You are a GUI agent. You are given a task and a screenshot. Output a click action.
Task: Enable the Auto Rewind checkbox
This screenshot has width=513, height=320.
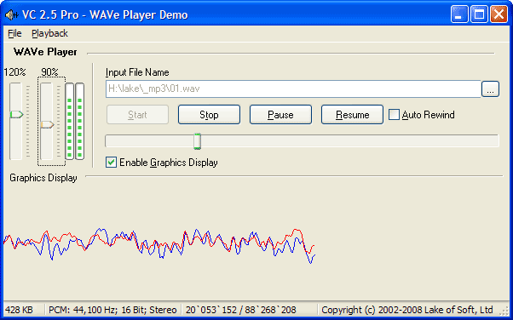click(x=394, y=115)
